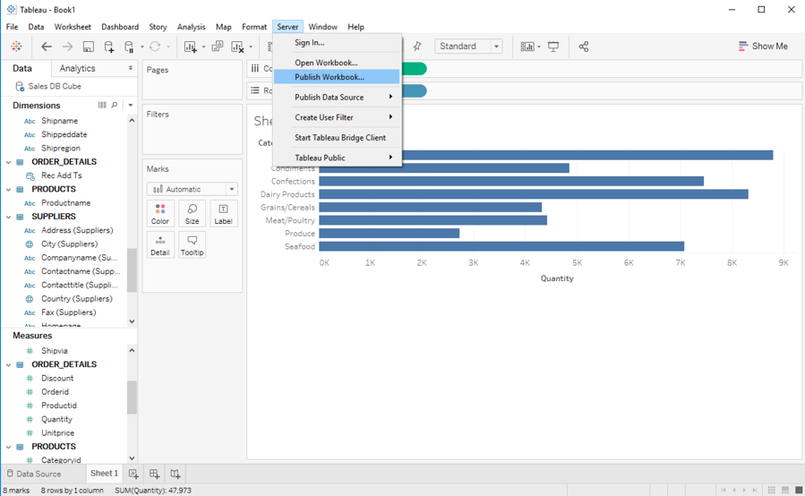Image resolution: width=805 pixels, height=496 pixels.
Task: Open the Standard fit dropdown
Action: (468, 47)
